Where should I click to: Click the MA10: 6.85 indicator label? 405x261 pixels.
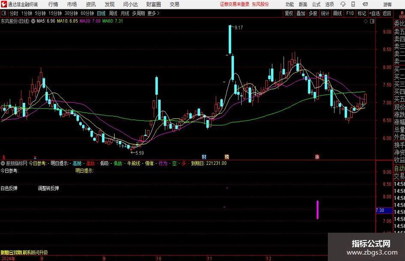coord(67,21)
